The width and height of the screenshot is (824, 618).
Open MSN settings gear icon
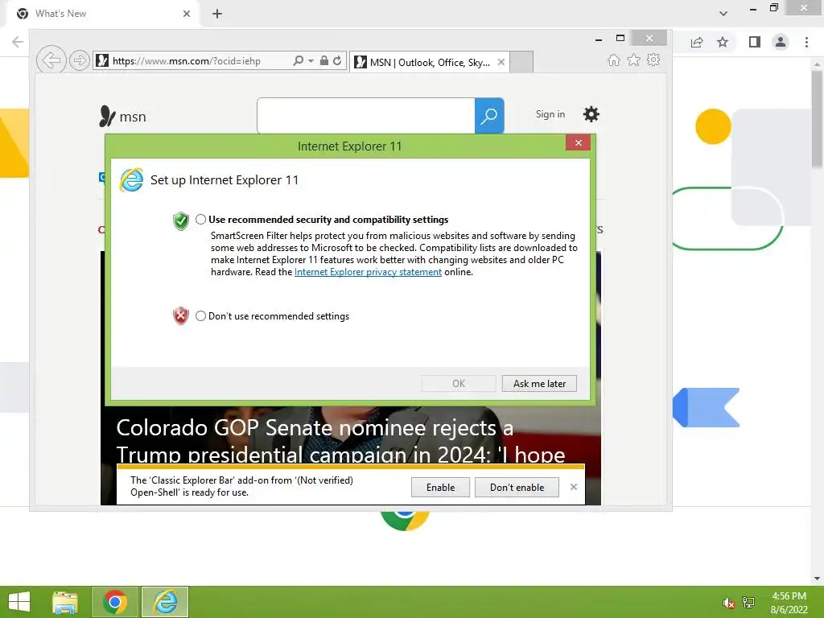pyautogui.click(x=591, y=114)
